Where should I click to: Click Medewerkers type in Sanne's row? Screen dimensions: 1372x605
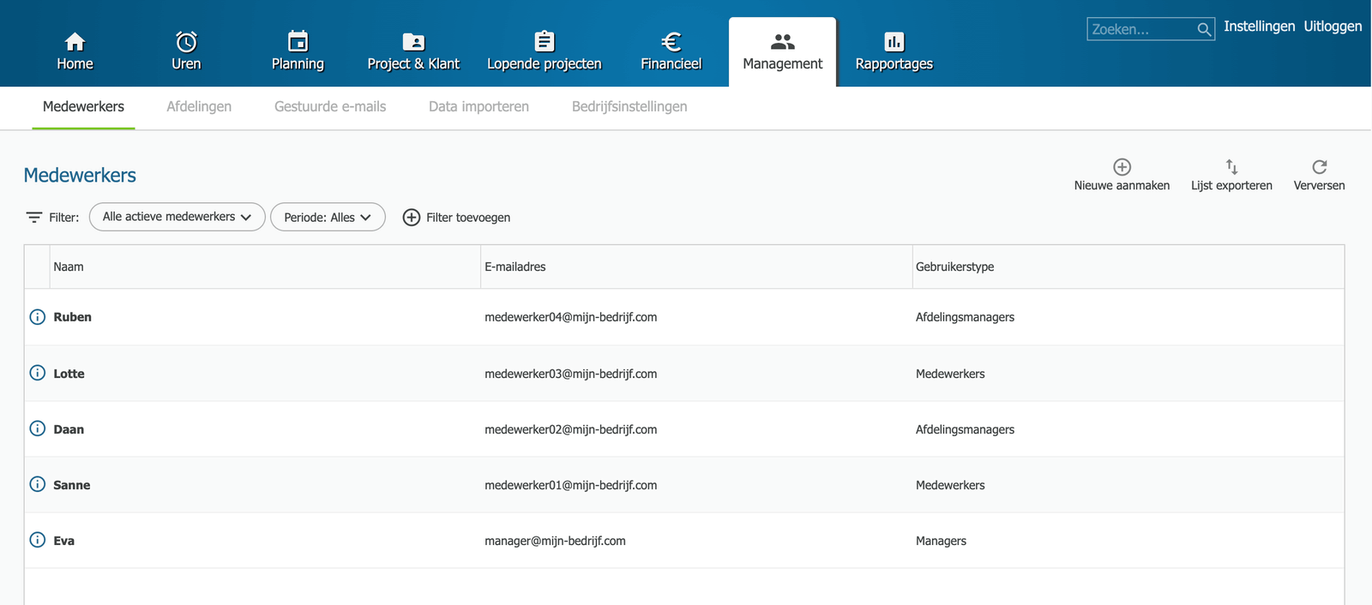coord(950,485)
